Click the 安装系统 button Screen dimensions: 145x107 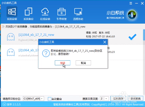click(x=135, y=99)
